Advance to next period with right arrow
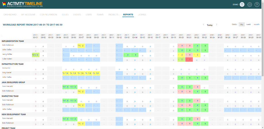This screenshot has height=129, width=264. pos(216,25)
